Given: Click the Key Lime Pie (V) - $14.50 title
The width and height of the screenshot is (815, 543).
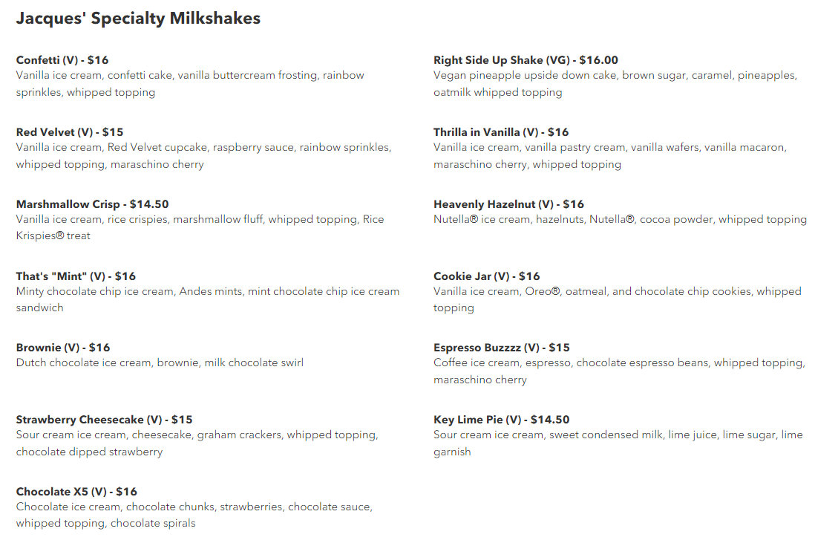Looking at the screenshot, I should tap(502, 419).
